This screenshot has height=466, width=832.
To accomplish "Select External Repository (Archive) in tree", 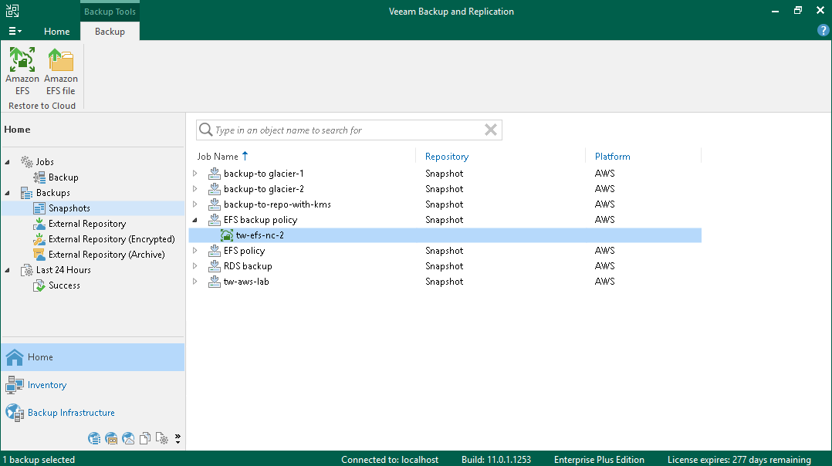I will click(x=106, y=255).
